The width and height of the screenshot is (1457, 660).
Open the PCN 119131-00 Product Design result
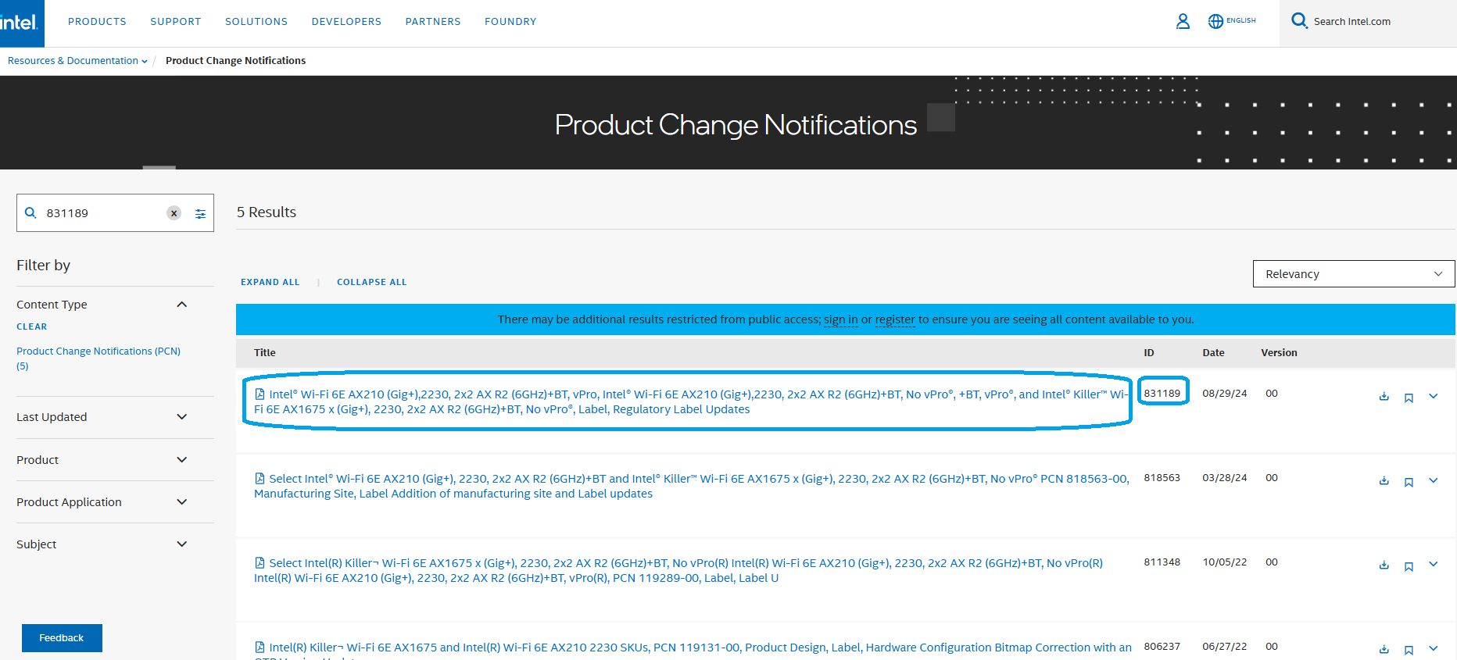pos(693,650)
